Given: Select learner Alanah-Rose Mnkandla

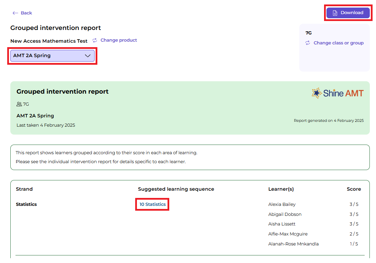Looking at the screenshot, I should pyautogui.click(x=293, y=244).
